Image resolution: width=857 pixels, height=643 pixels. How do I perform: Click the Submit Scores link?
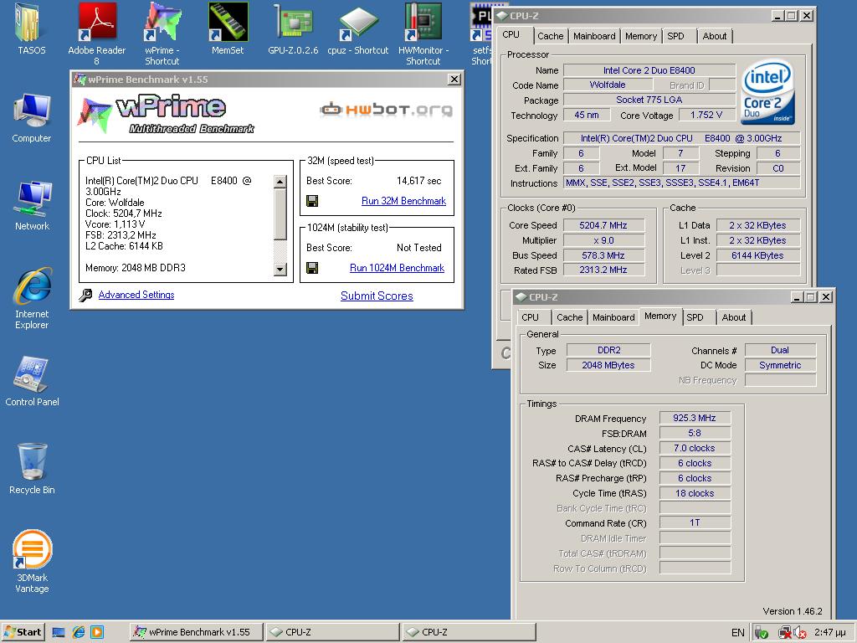pyautogui.click(x=377, y=296)
